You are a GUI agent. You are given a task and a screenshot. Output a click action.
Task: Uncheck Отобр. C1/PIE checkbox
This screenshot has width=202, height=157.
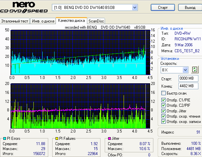tap(163, 100)
